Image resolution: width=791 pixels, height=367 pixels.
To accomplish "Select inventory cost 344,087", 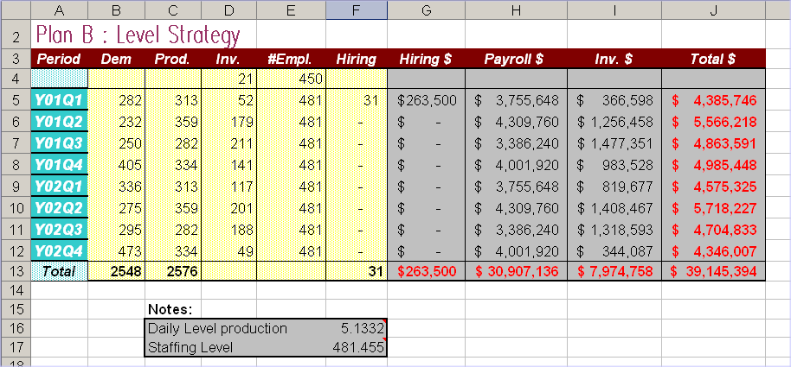I will [x=614, y=250].
